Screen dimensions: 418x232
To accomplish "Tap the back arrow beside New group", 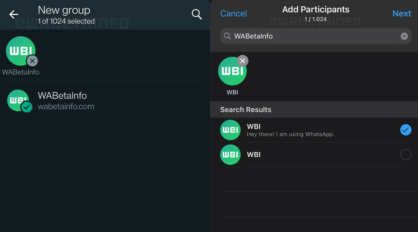I will click(14, 14).
